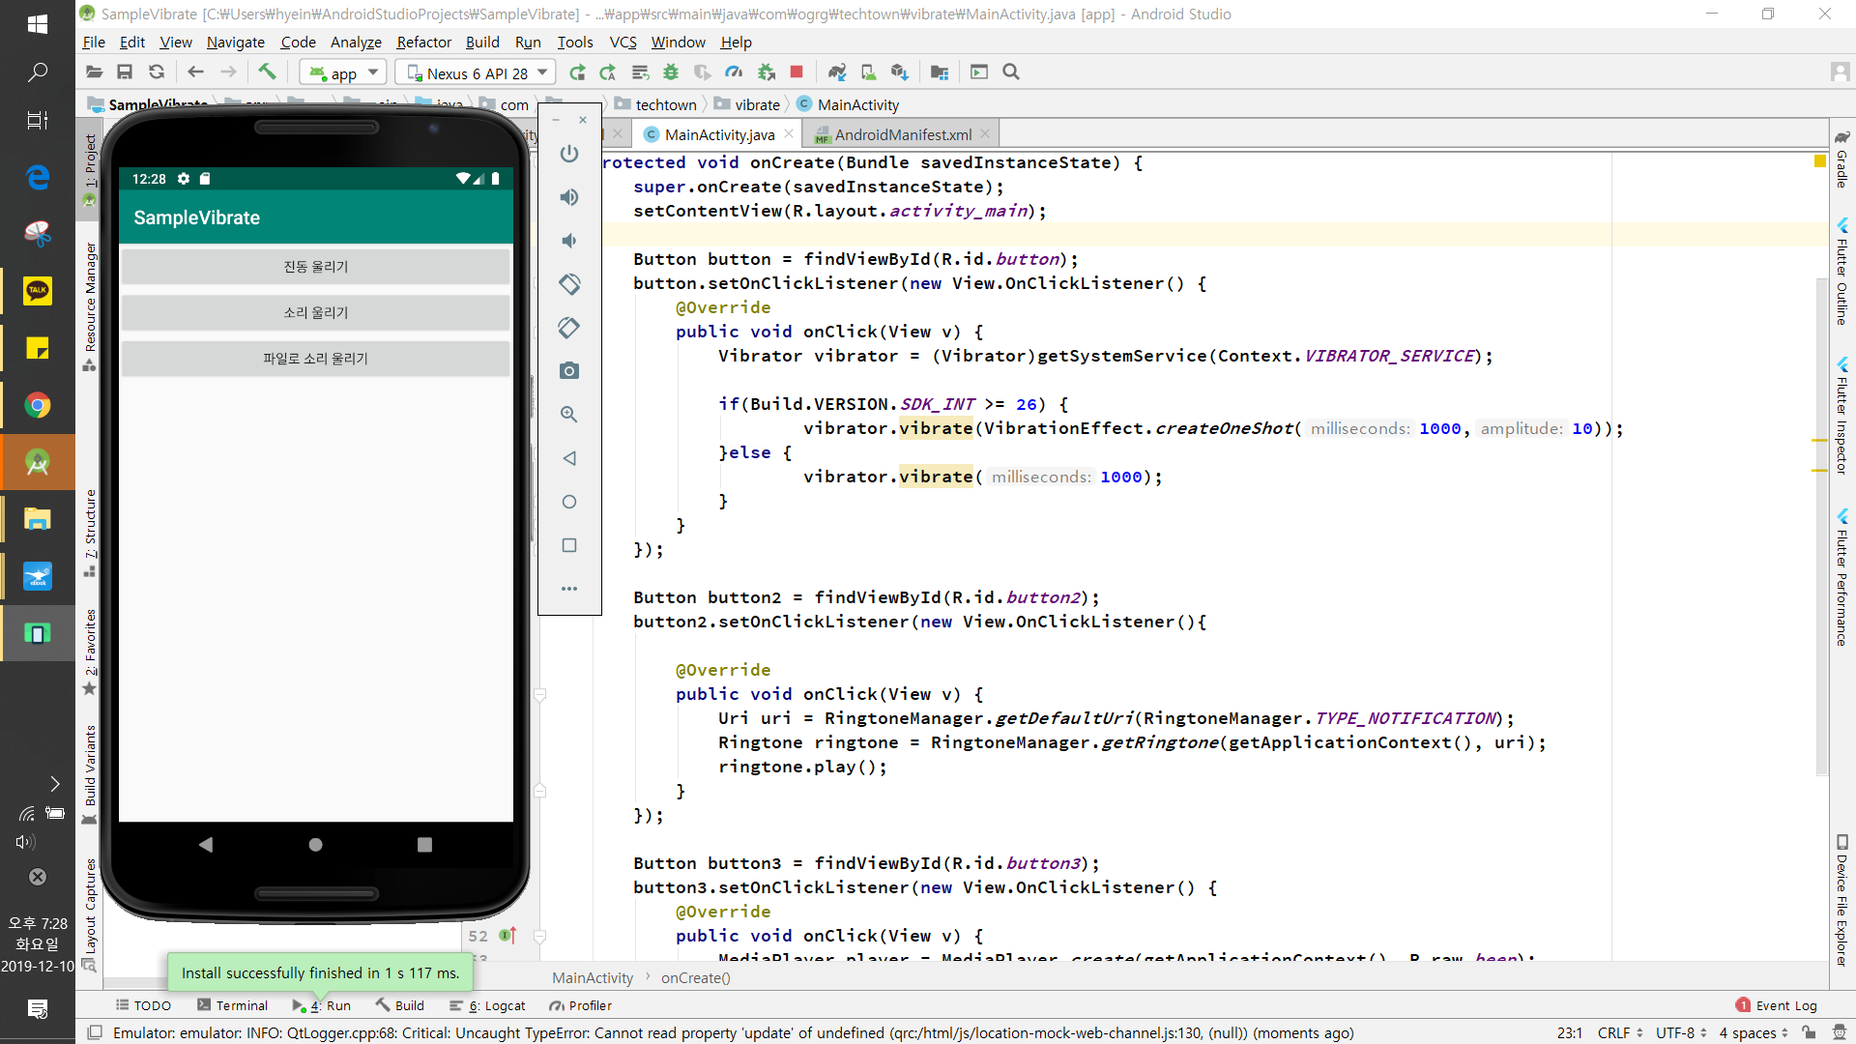Switch to AndroidManifest.xml tab
Viewport: 1856px width, 1044px height.
click(902, 134)
